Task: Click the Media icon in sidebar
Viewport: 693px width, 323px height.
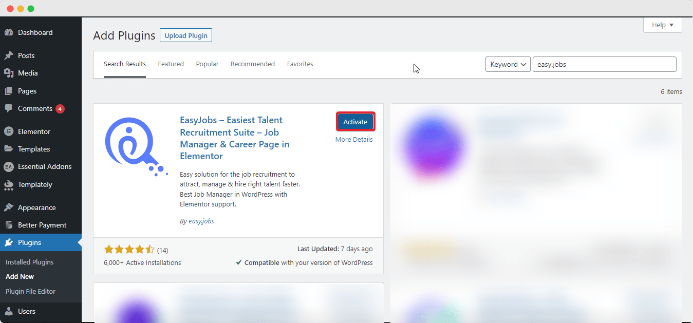Action: tap(9, 73)
